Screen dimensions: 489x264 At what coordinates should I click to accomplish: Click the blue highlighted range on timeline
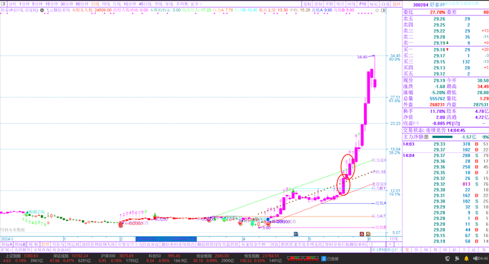[166, 239]
